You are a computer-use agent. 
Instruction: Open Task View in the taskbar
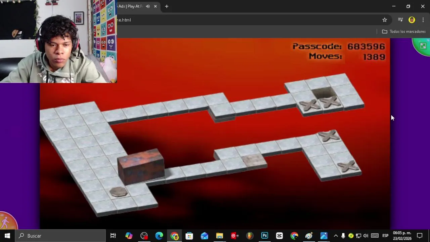113,236
